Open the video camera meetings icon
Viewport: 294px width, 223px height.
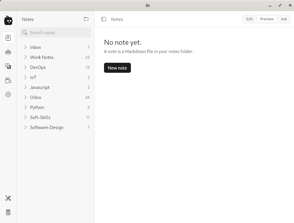point(8,80)
